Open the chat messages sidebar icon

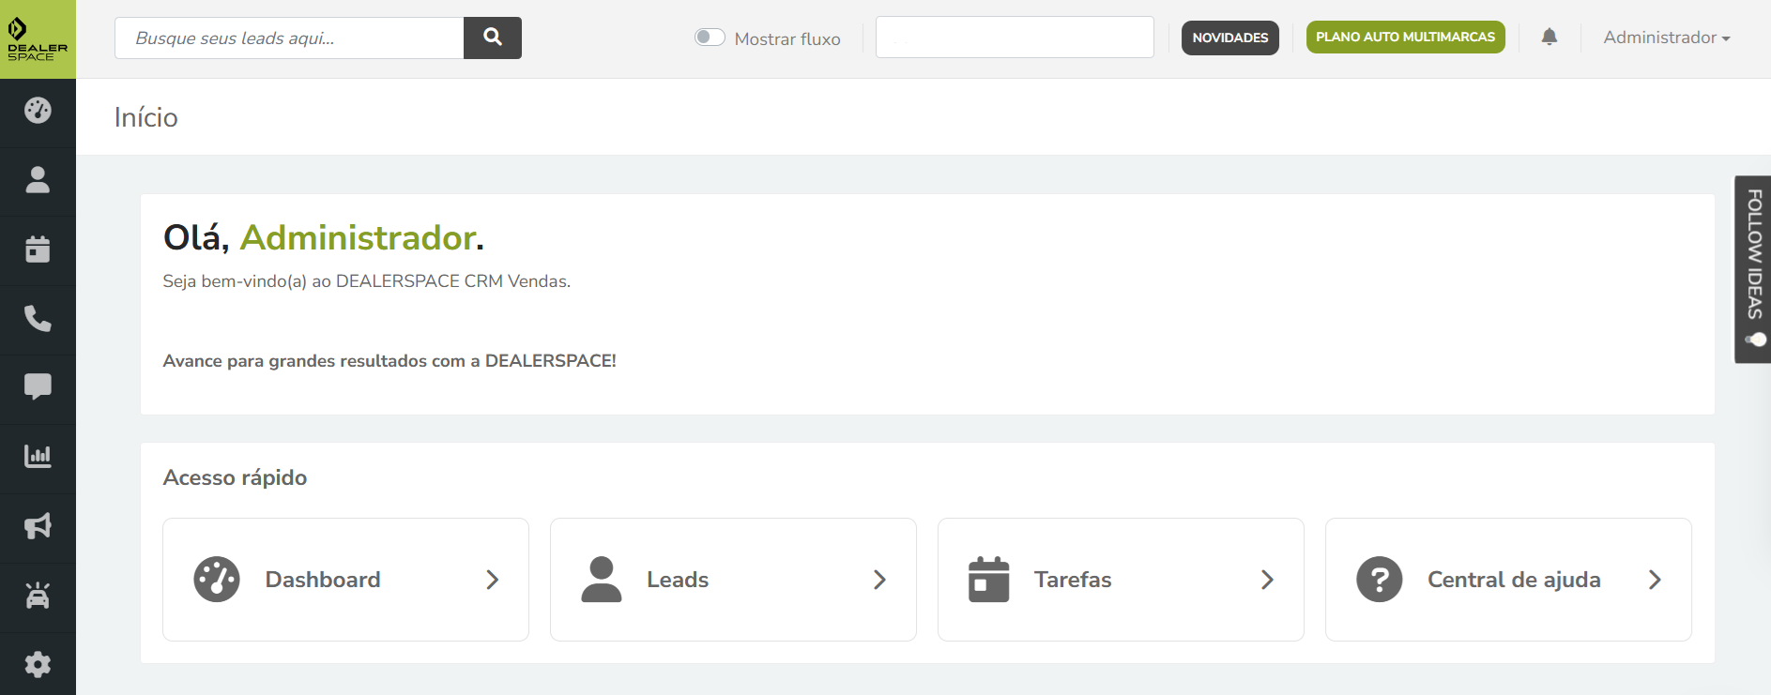tap(38, 387)
